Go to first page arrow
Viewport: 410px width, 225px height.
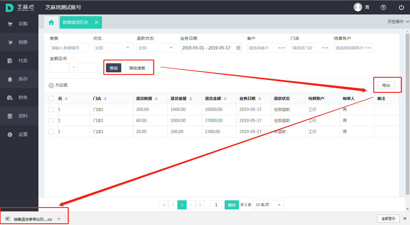[x=164, y=205]
